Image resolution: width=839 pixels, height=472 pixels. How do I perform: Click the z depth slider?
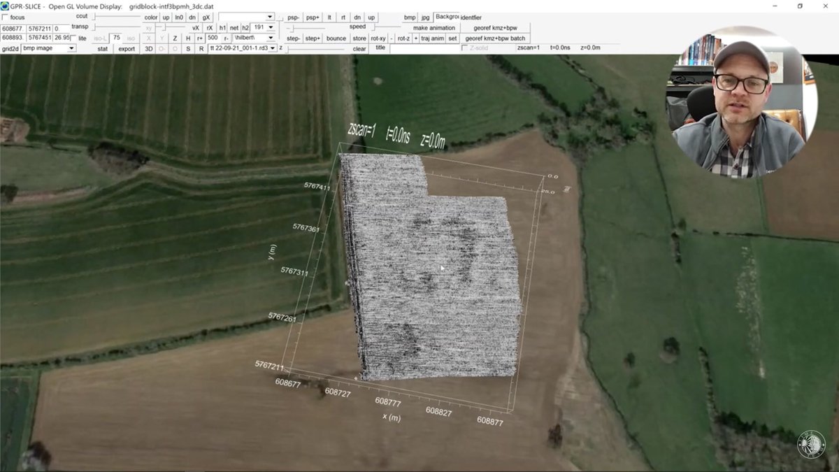pos(315,48)
